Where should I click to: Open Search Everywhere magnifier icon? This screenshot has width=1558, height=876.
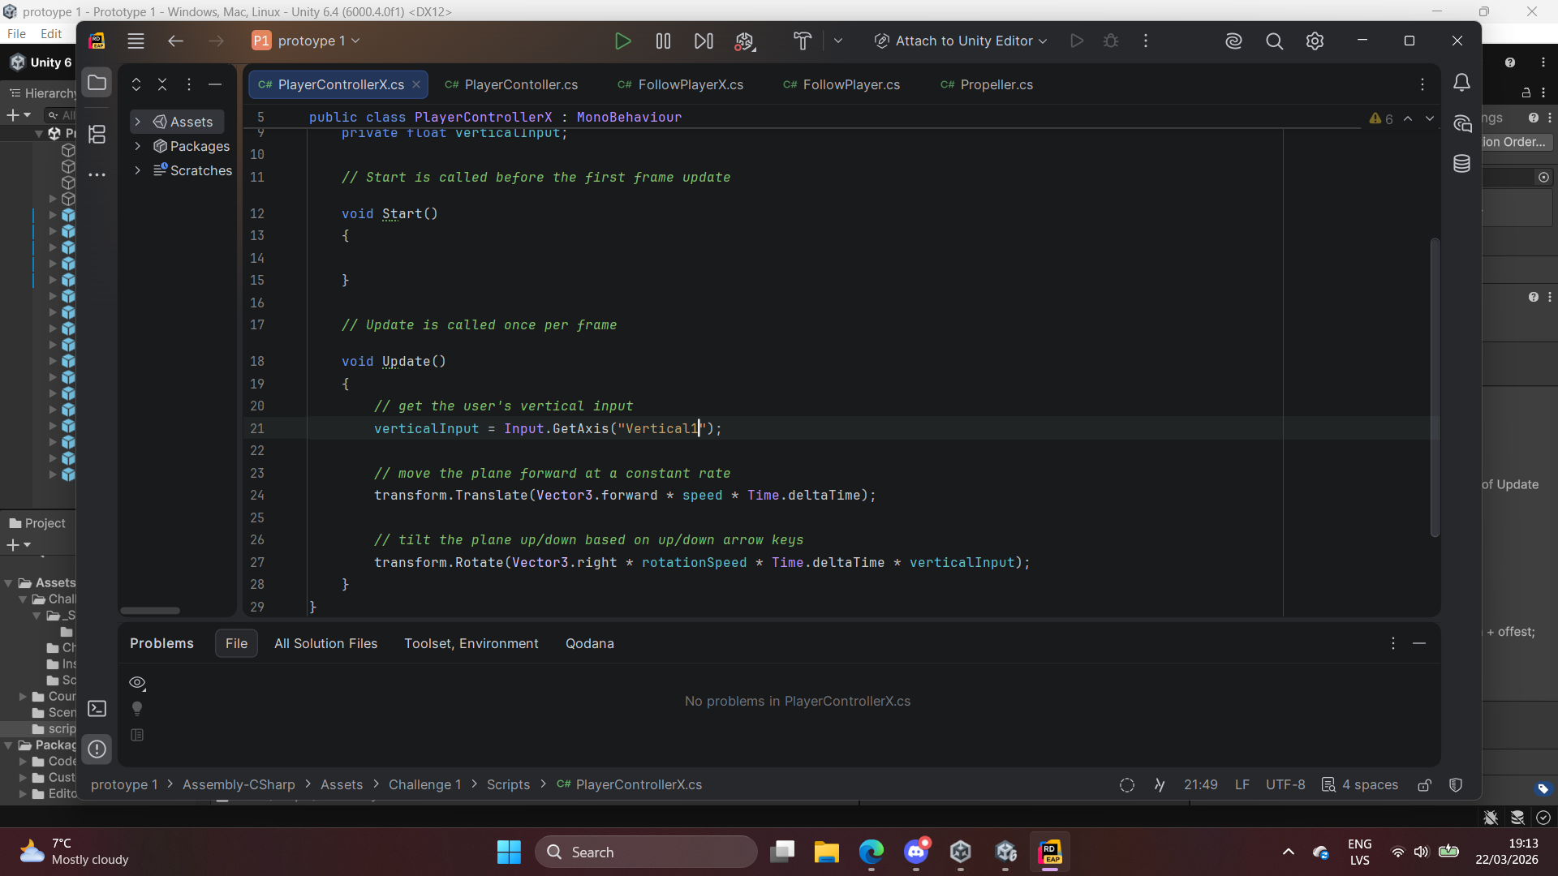coord(1274,41)
